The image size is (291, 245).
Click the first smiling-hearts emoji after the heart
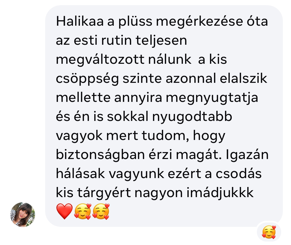83,211
